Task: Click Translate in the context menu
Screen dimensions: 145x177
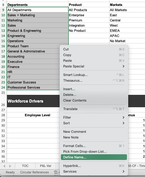Action: point(94,109)
